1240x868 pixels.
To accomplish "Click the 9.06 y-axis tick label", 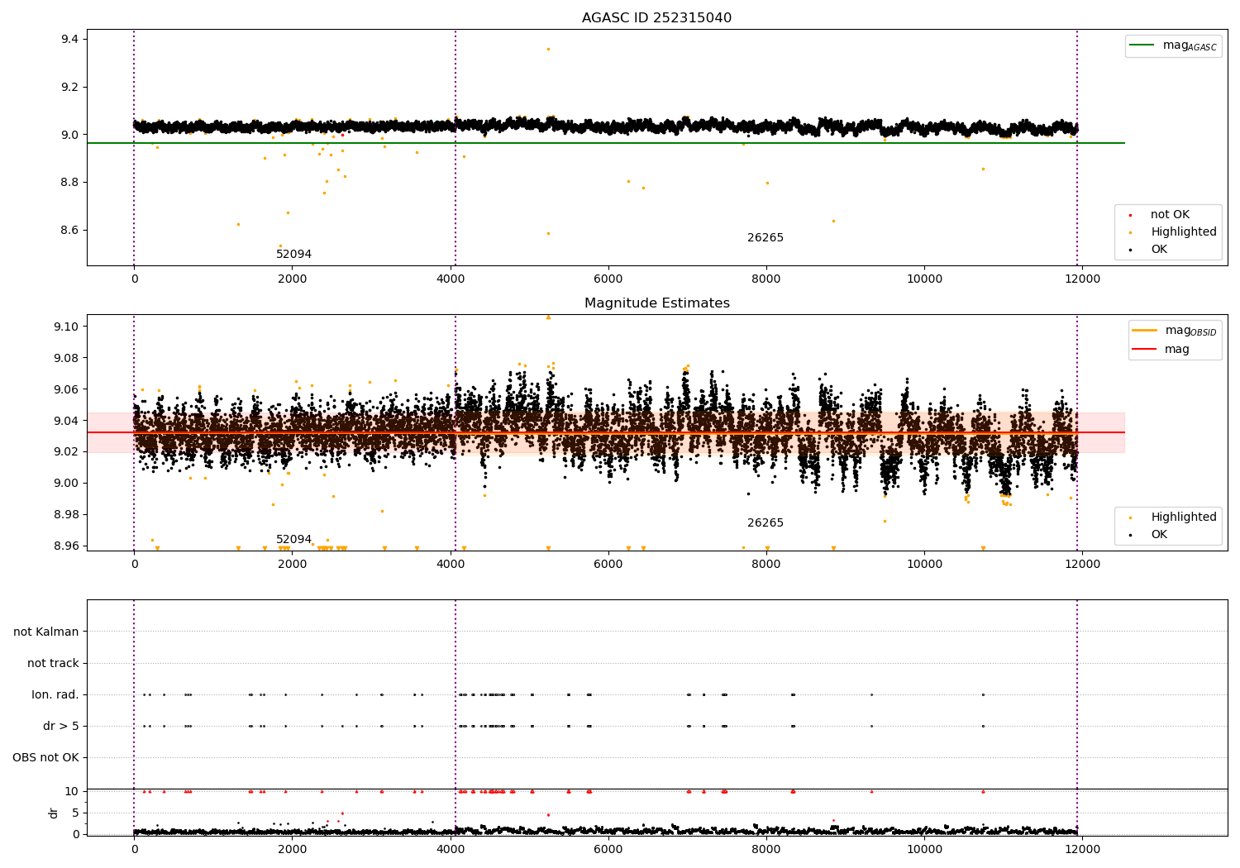I will pos(65,390).
